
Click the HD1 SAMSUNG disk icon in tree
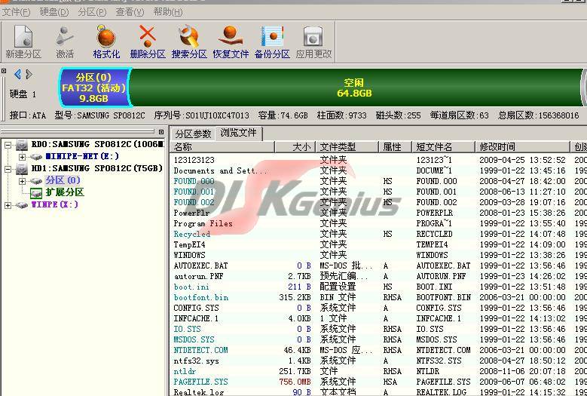(22, 169)
